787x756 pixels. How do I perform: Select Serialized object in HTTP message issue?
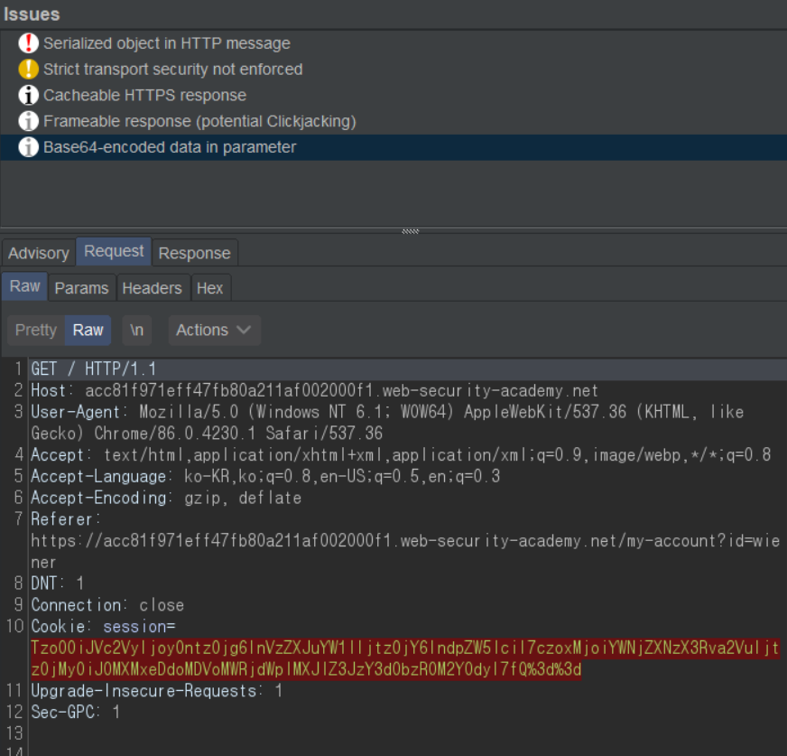tap(166, 43)
